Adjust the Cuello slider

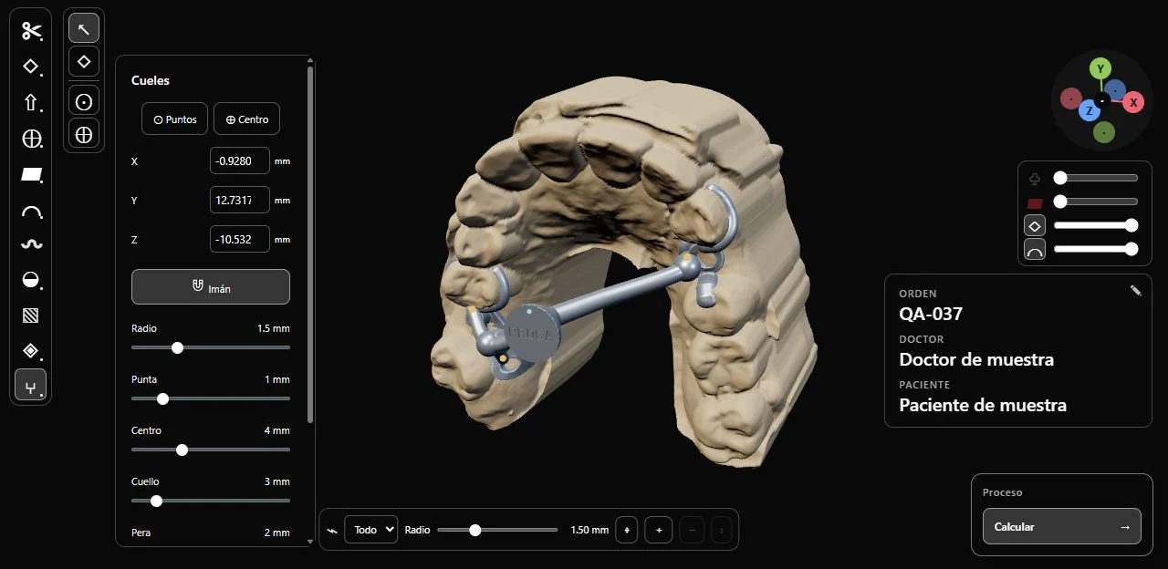(x=211, y=501)
